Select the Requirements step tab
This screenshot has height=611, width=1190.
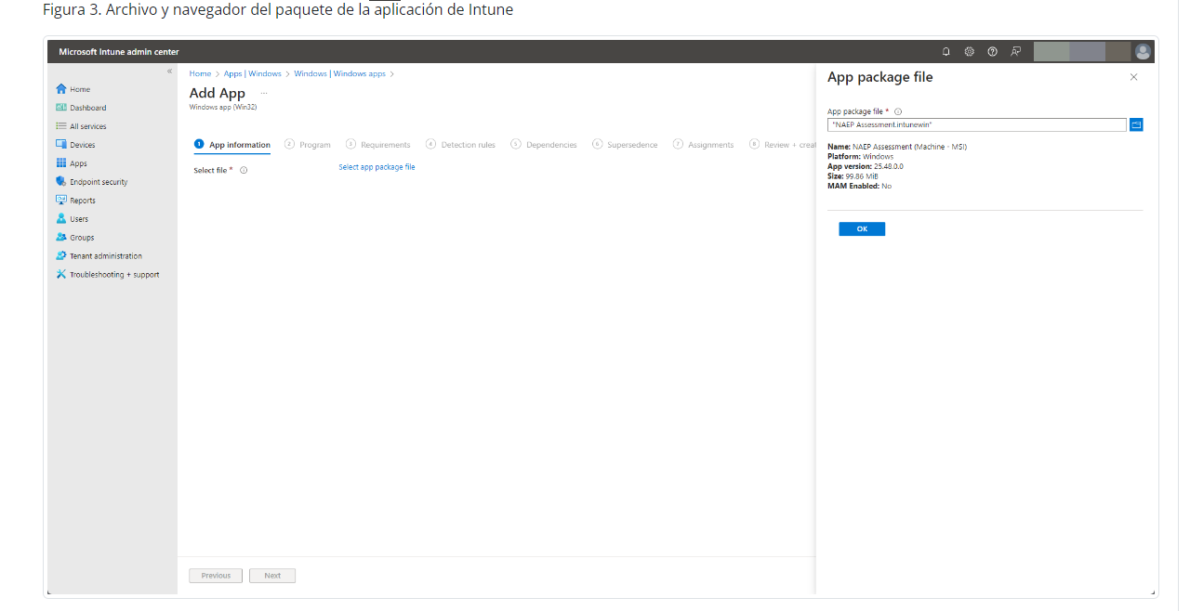click(x=378, y=145)
